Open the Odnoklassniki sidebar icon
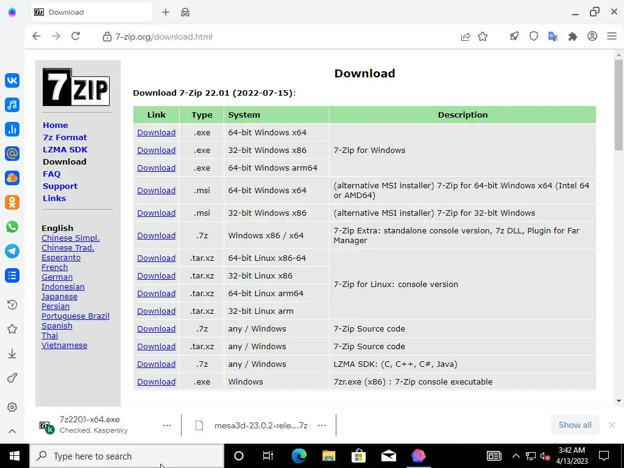This screenshot has height=468, width=624. tap(12, 202)
